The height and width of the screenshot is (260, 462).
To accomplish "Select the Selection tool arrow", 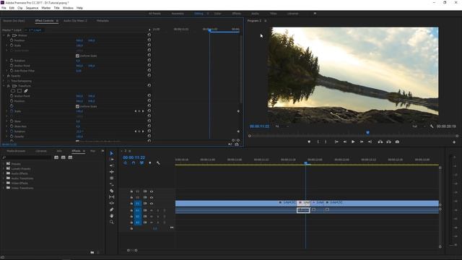I will 111,153.
